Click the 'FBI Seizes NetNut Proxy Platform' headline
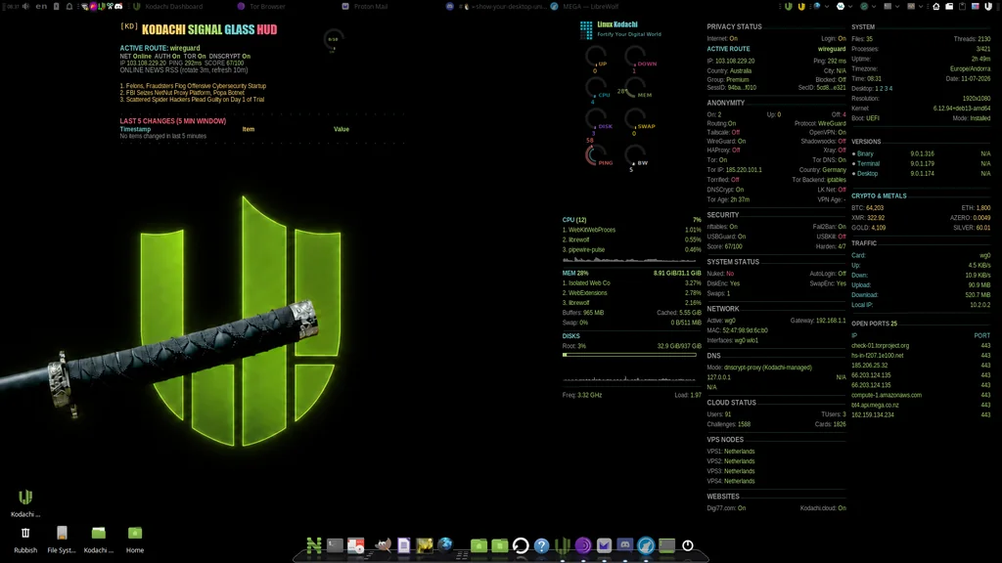The width and height of the screenshot is (1002, 563). 183,93
